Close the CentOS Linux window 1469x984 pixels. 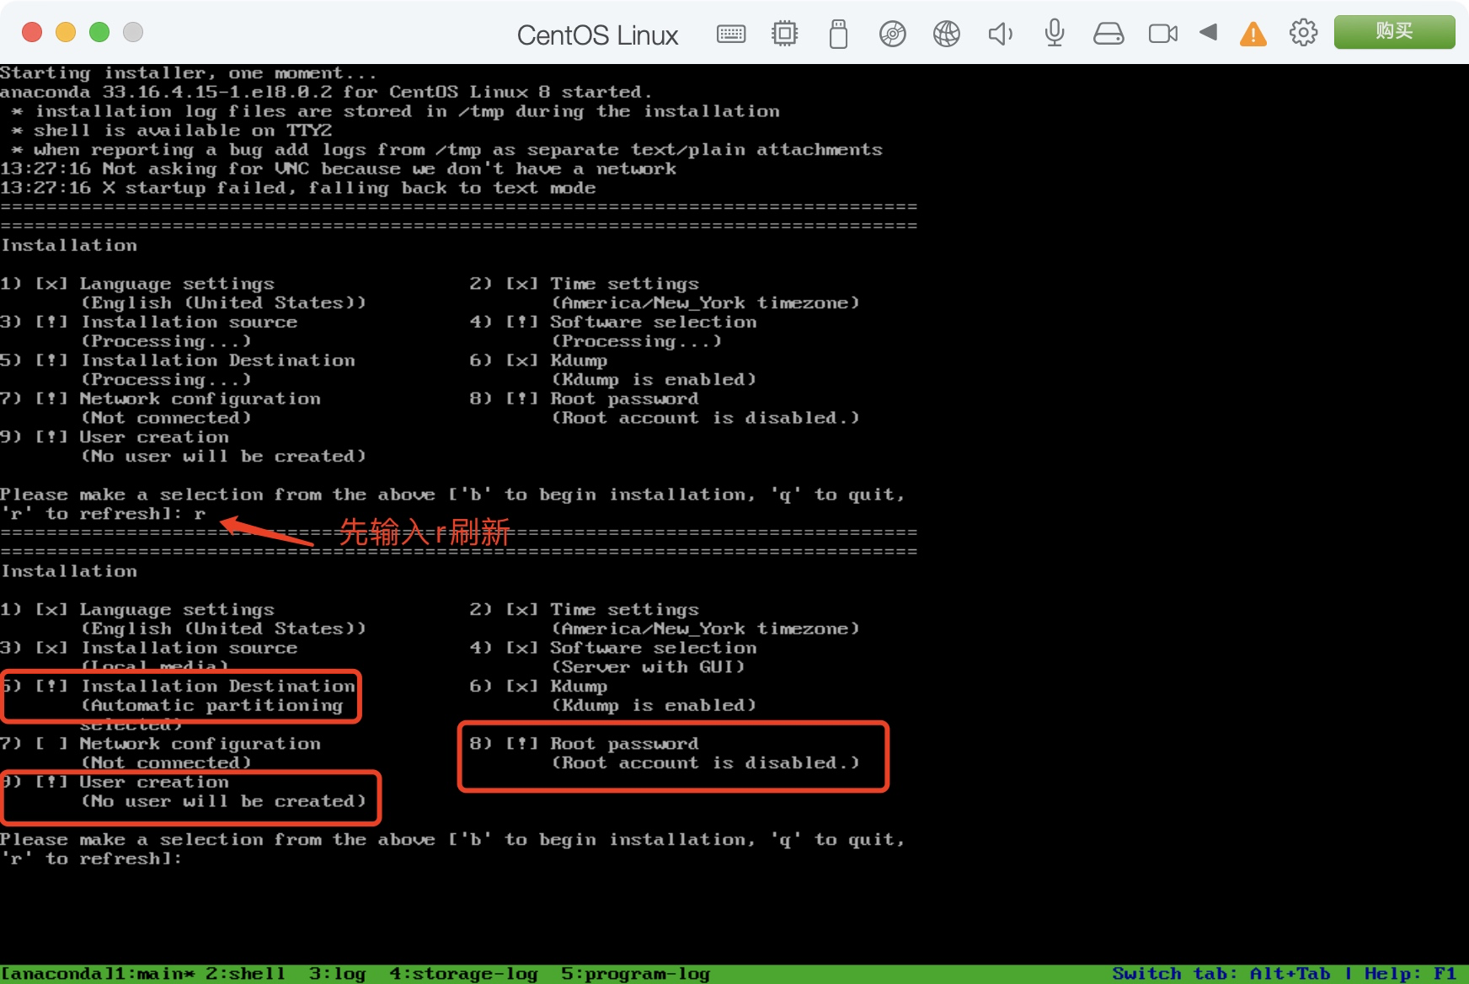pyautogui.click(x=32, y=32)
